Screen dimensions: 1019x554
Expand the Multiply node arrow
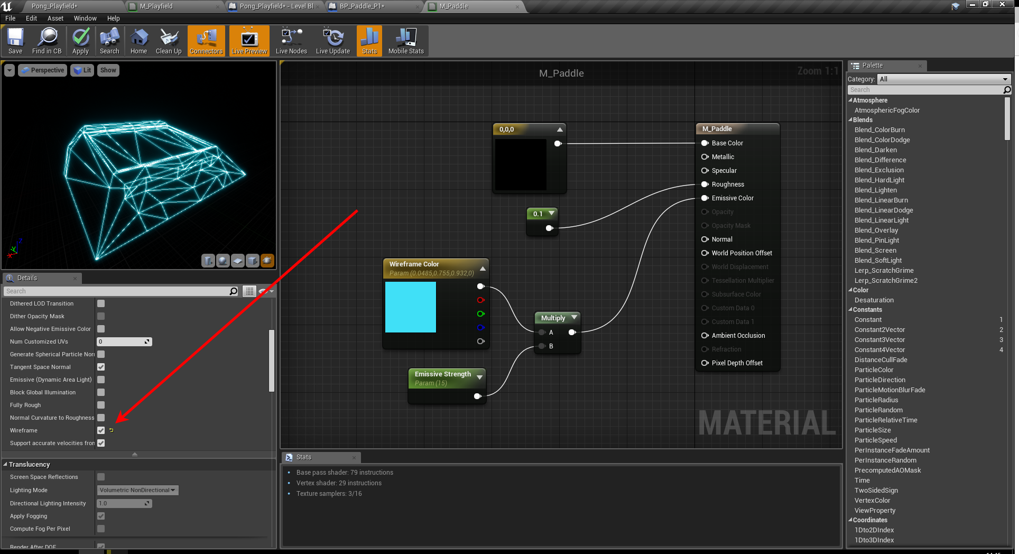574,318
